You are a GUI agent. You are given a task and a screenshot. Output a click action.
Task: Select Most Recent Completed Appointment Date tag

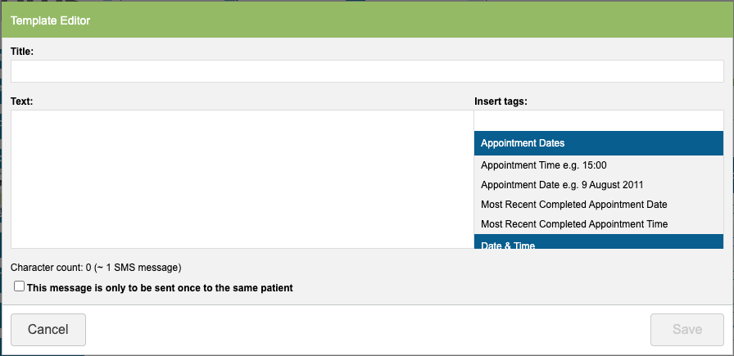tap(573, 205)
